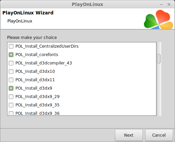Viewport: 175px width, 142px height.
Task: Click the list's vertical scrollbar thumb
Action: click(159, 59)
